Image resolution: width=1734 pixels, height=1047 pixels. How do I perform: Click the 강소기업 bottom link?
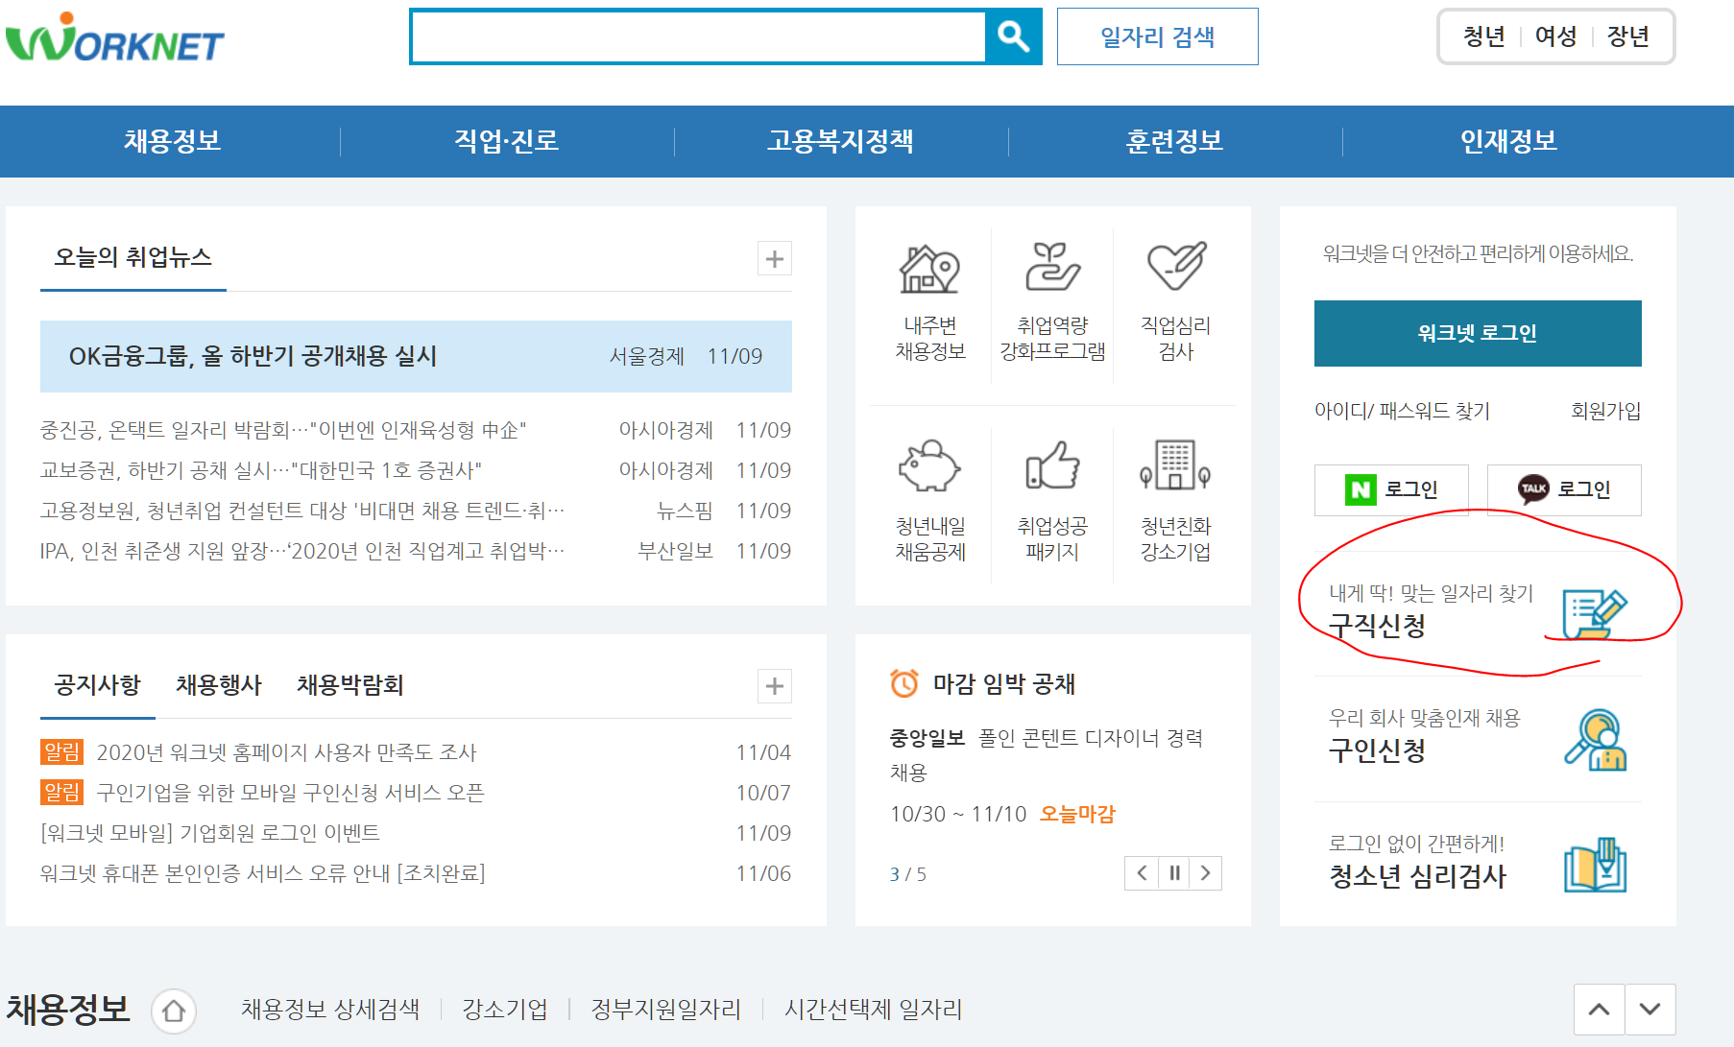(x=505, y=1010)
